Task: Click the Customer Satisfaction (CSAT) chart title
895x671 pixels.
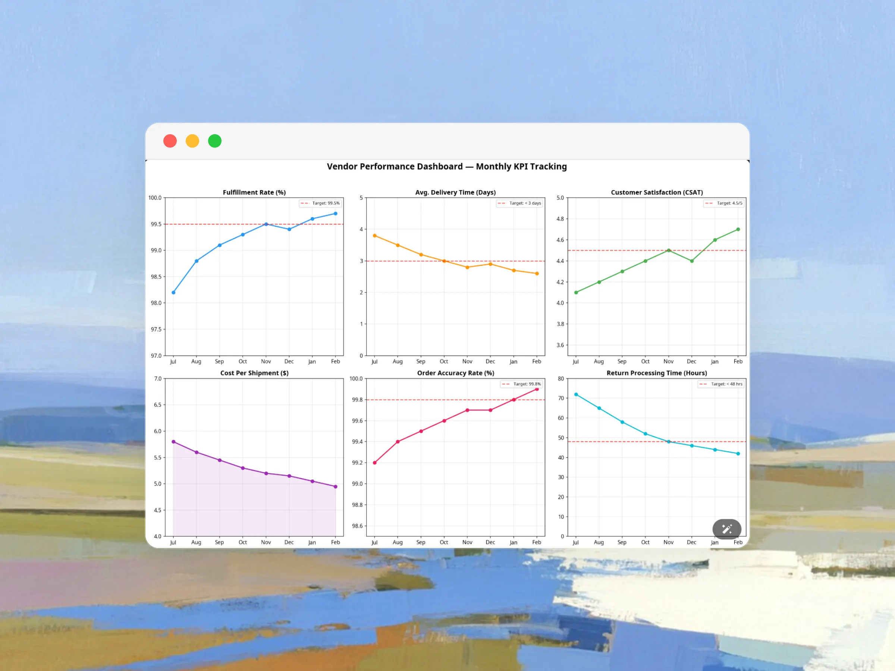Action: click(x=657, y=192)
